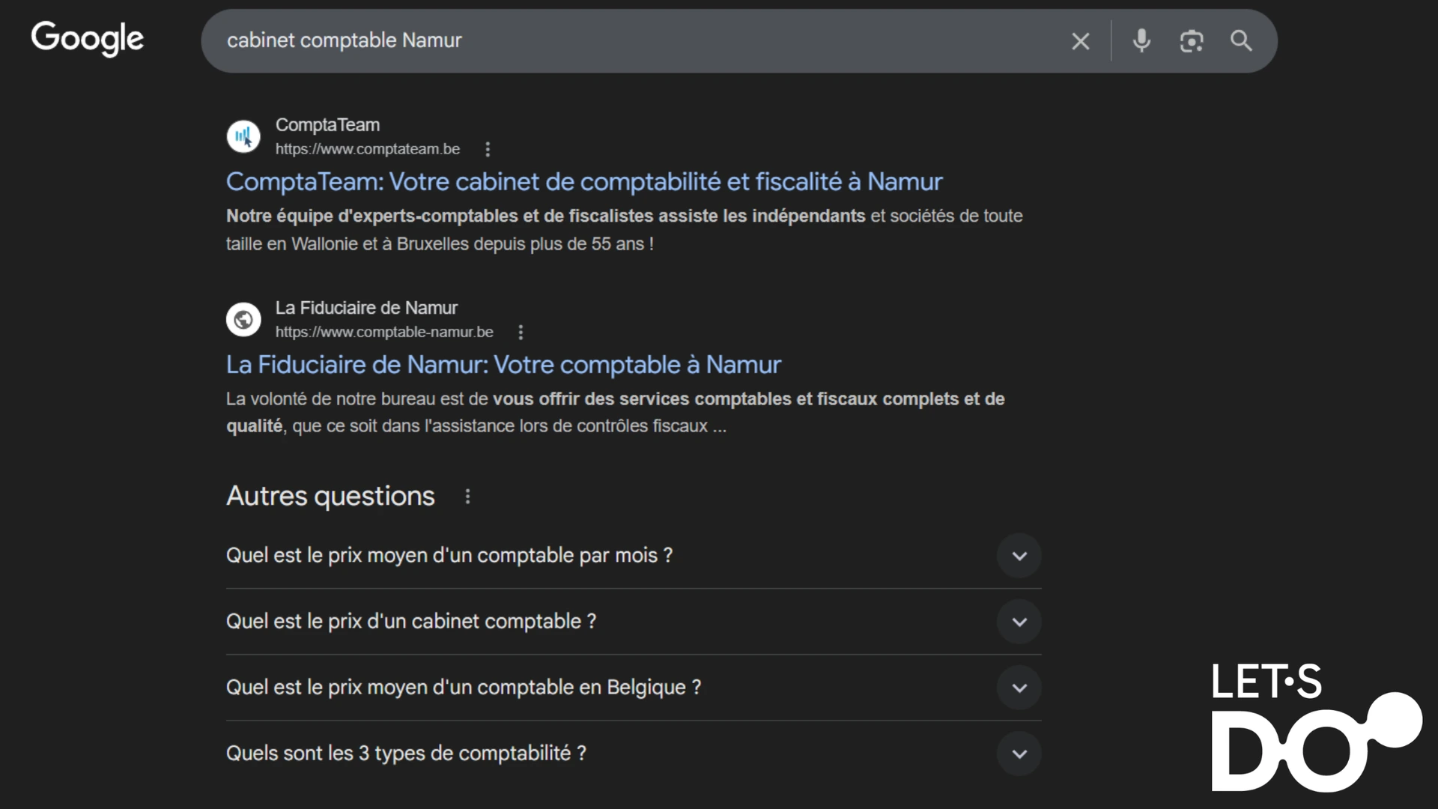Open the three-dot menu for the ComptaTeam result
Viewport: 1438px width, 809px height.
point(488,149)
